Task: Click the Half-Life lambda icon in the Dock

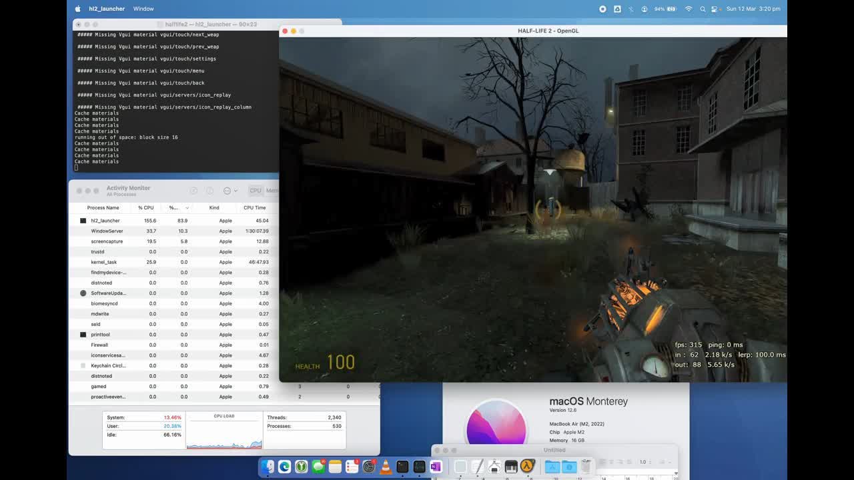Action: pos(528,467)
